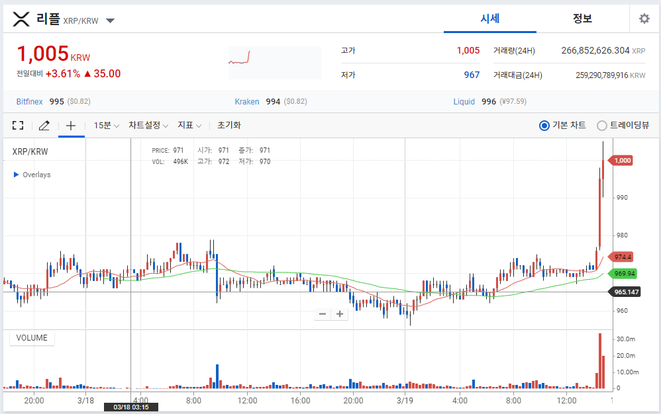
Task: Click the 1,000 current price tag
Action: tap(621, 160)
